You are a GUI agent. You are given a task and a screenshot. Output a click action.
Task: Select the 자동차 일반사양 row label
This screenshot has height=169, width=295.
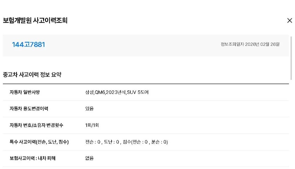25,92
